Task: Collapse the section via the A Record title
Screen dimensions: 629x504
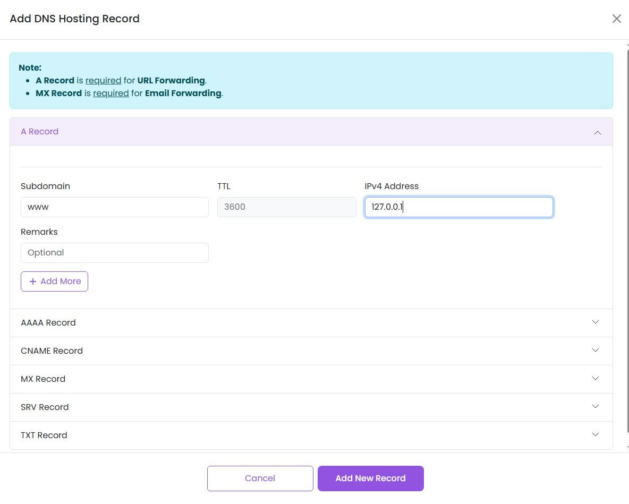Action: [40, 132]
